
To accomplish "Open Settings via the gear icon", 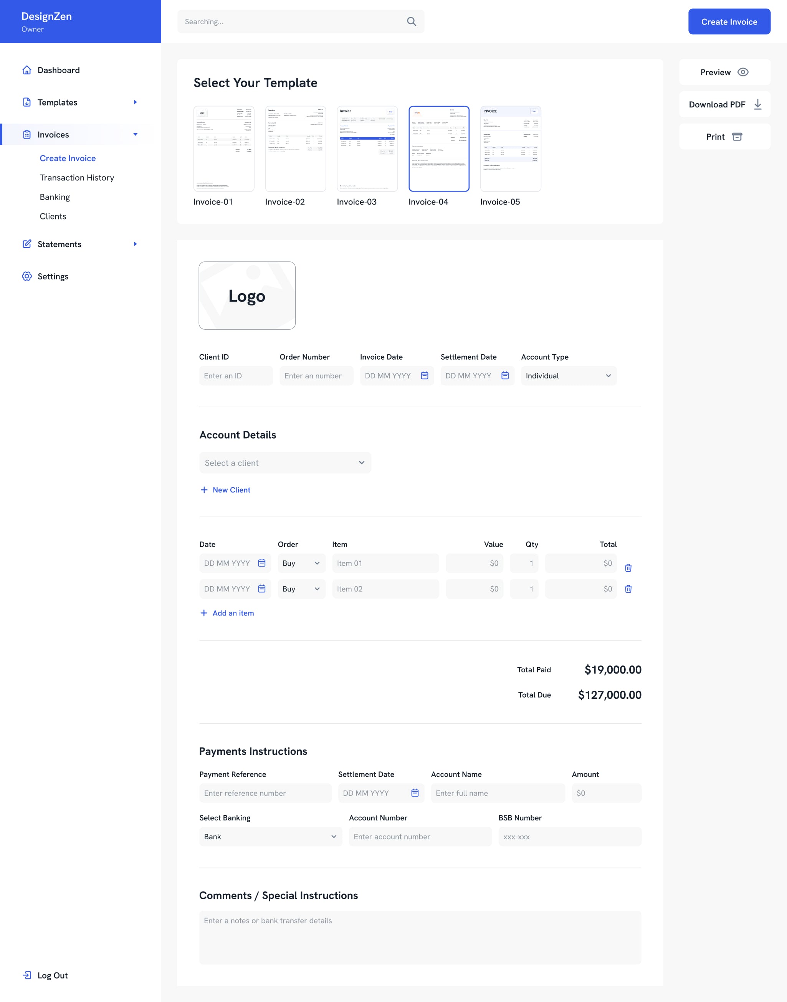I will [27, 276].
